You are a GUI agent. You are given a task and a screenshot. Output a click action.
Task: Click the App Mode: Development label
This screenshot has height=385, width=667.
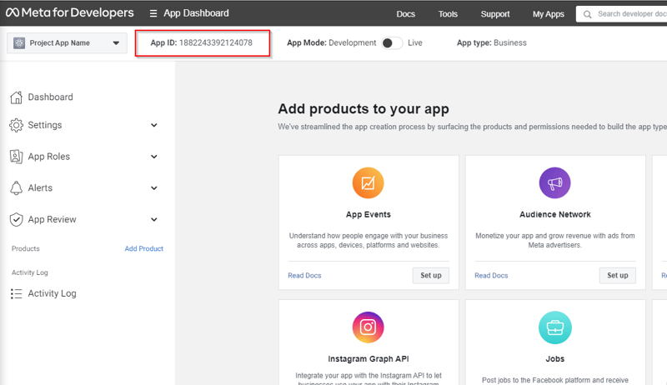pos(331,43)
